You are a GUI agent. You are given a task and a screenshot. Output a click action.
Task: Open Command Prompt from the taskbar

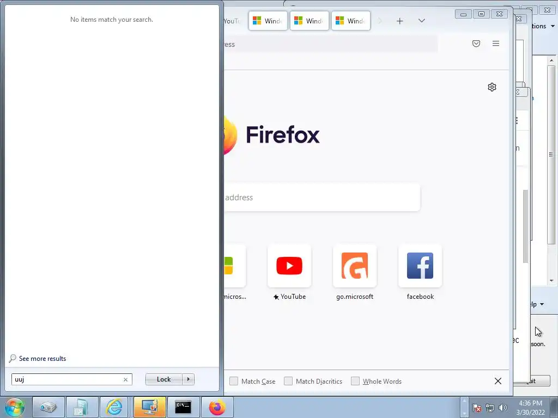tap(183, 407)
